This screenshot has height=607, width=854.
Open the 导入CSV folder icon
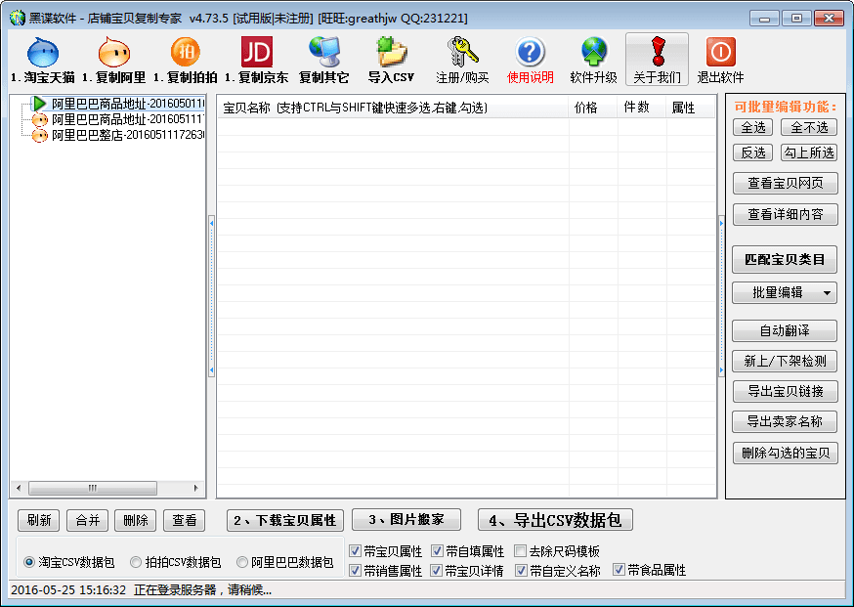click(391, 53)
